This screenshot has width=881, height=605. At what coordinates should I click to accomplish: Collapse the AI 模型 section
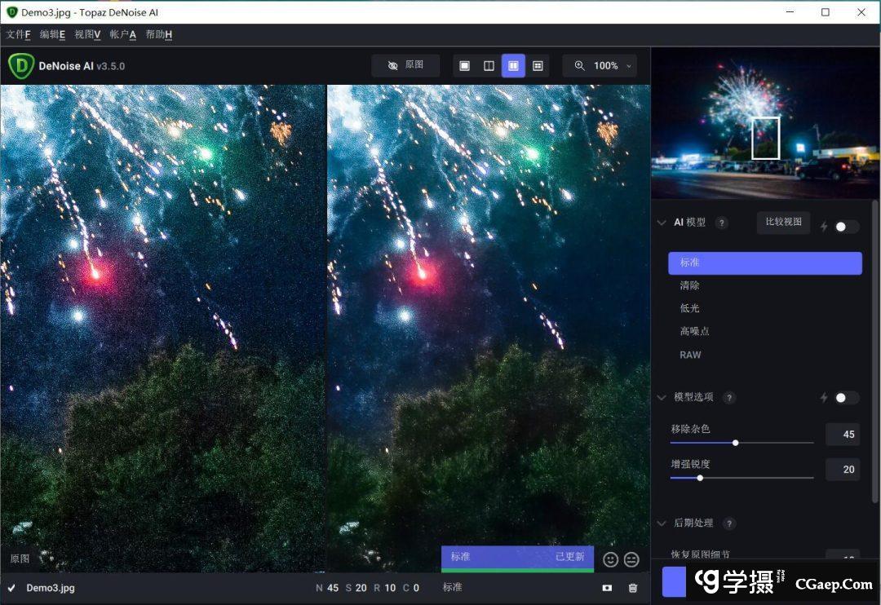click(662, 223)
